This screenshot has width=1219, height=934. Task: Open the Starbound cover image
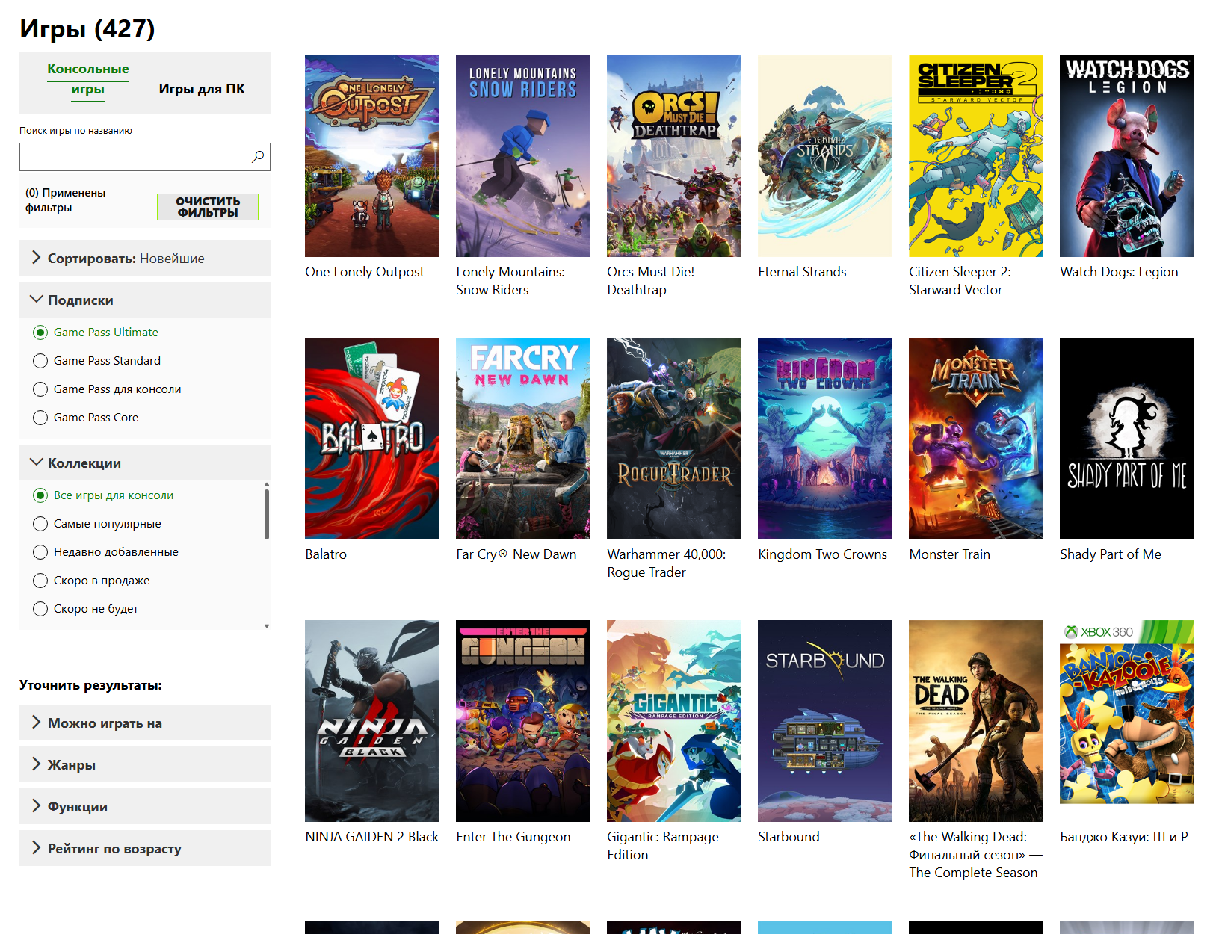pos(824,721)
